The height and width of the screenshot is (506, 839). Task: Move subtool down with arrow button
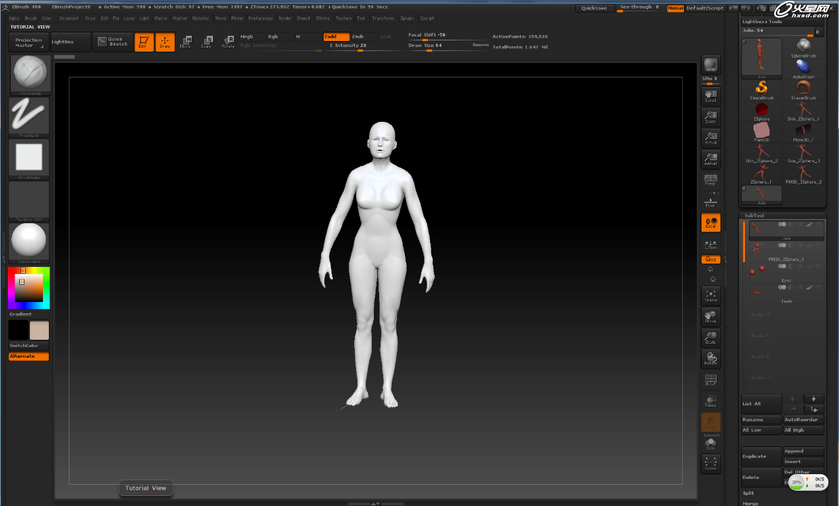point(814,399)
